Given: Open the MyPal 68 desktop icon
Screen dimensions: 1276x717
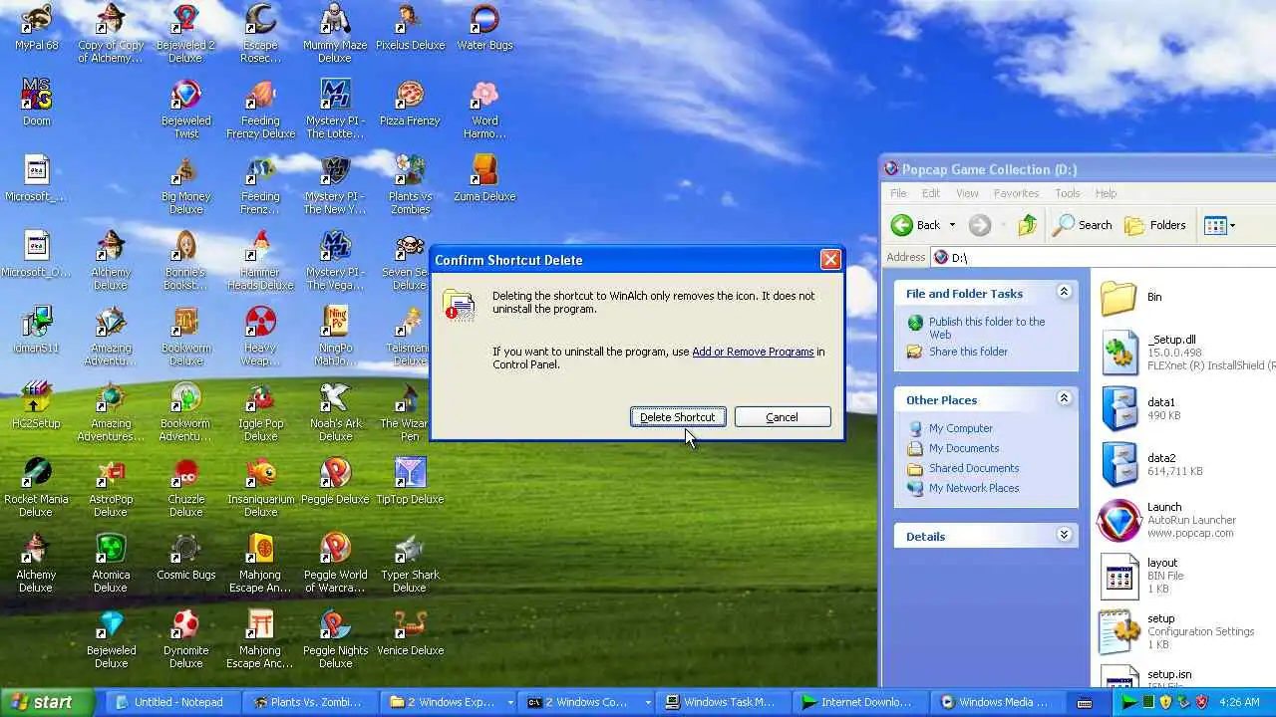Looking at the screenshot, I should [36, 28].
